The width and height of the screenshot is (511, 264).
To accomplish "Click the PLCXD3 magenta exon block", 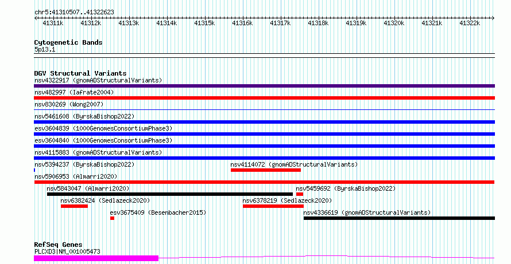I will coord(96,258).
